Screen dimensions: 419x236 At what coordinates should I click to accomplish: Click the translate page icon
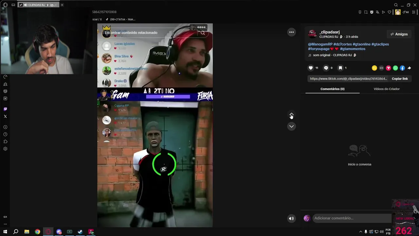click(x=377, y=12)
